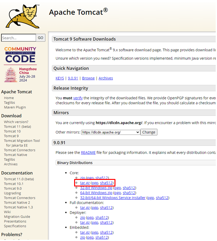
Task: Open sha512 for Full documentation tar.gz
Action: 106,208
